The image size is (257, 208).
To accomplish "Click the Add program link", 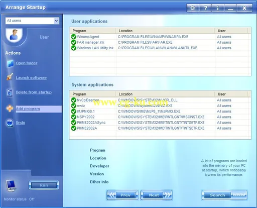I will (x=28, y=109).
